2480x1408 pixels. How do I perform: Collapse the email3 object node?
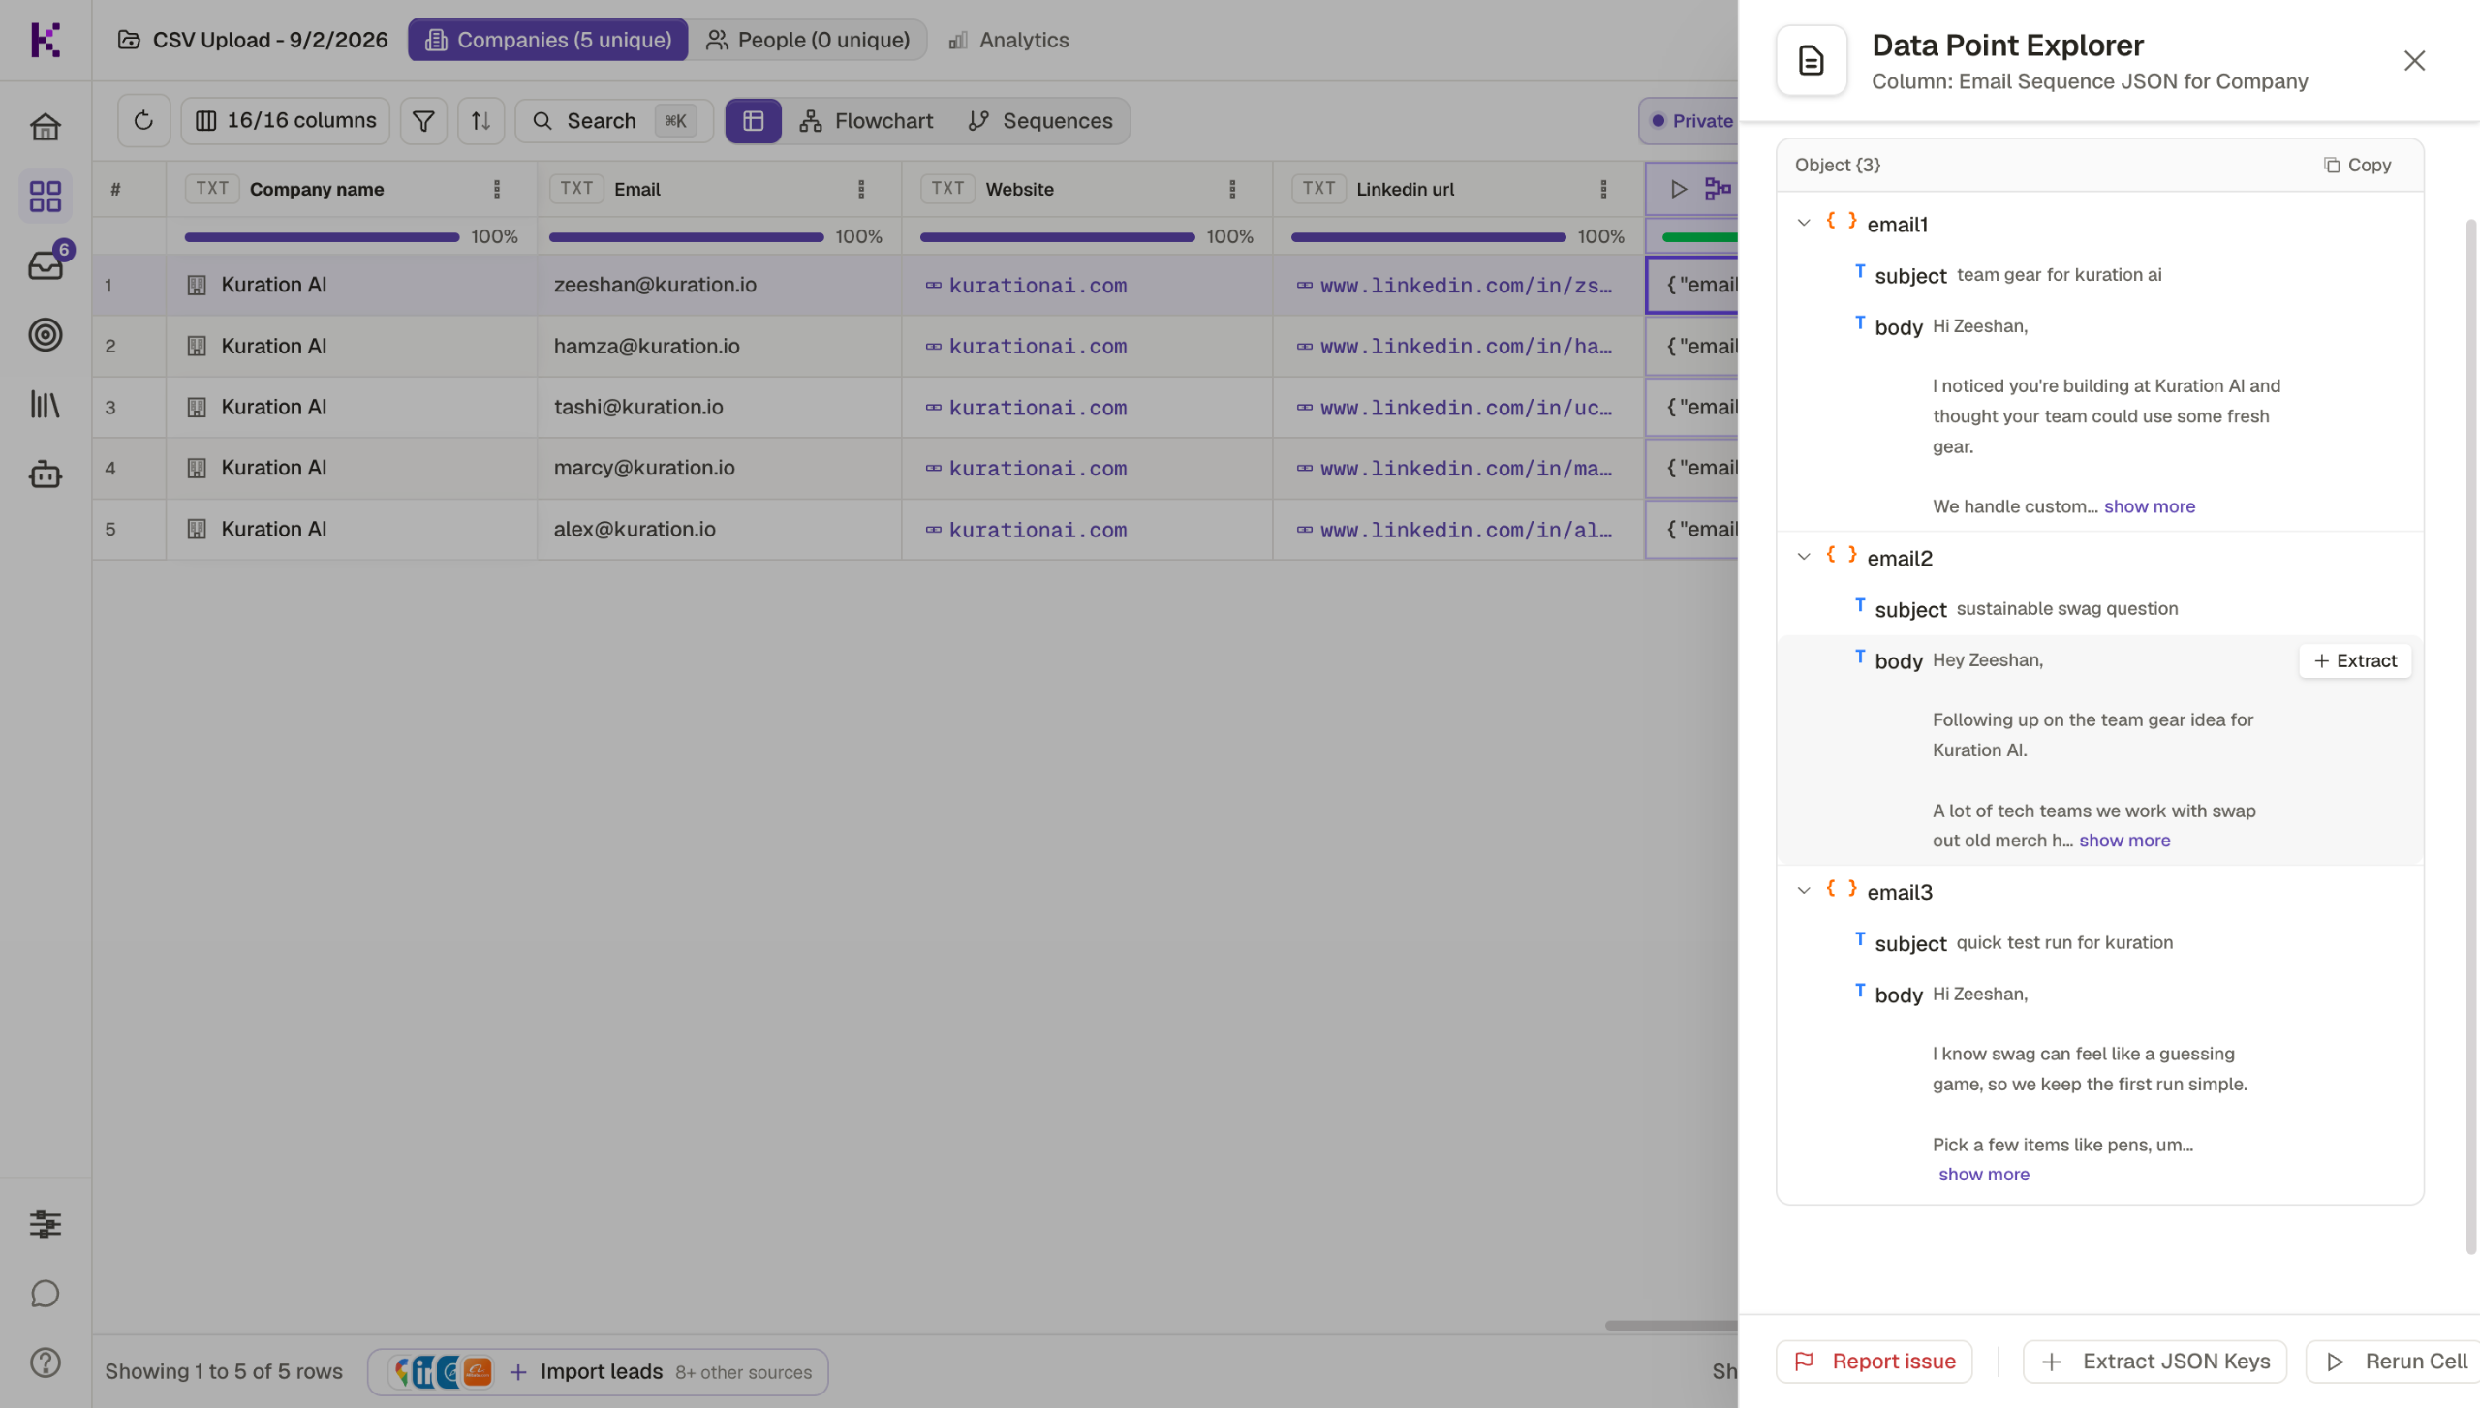1804,891
